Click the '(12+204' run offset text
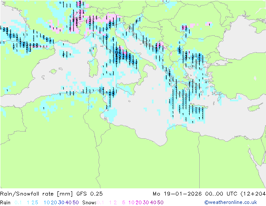 253,194
